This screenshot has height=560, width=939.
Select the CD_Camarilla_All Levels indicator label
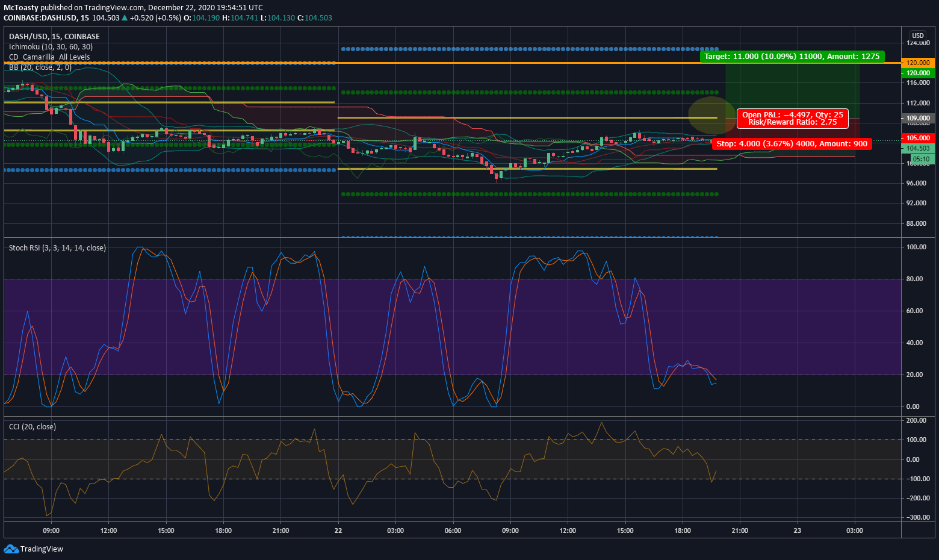coord(49,57)
